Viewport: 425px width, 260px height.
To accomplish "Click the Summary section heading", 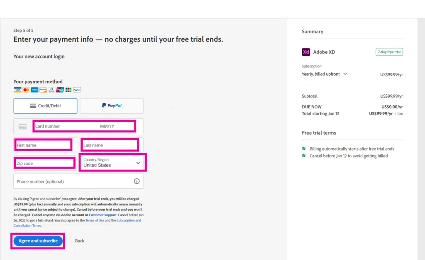I will 312,31.
